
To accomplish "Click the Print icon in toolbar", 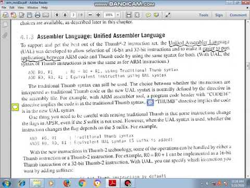I will (x=37, y=15).
